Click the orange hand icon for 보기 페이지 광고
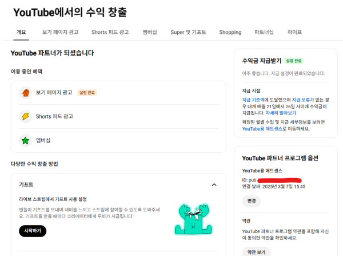The width and height of the screenshot is (343, 256). click(x=25, y=93)
